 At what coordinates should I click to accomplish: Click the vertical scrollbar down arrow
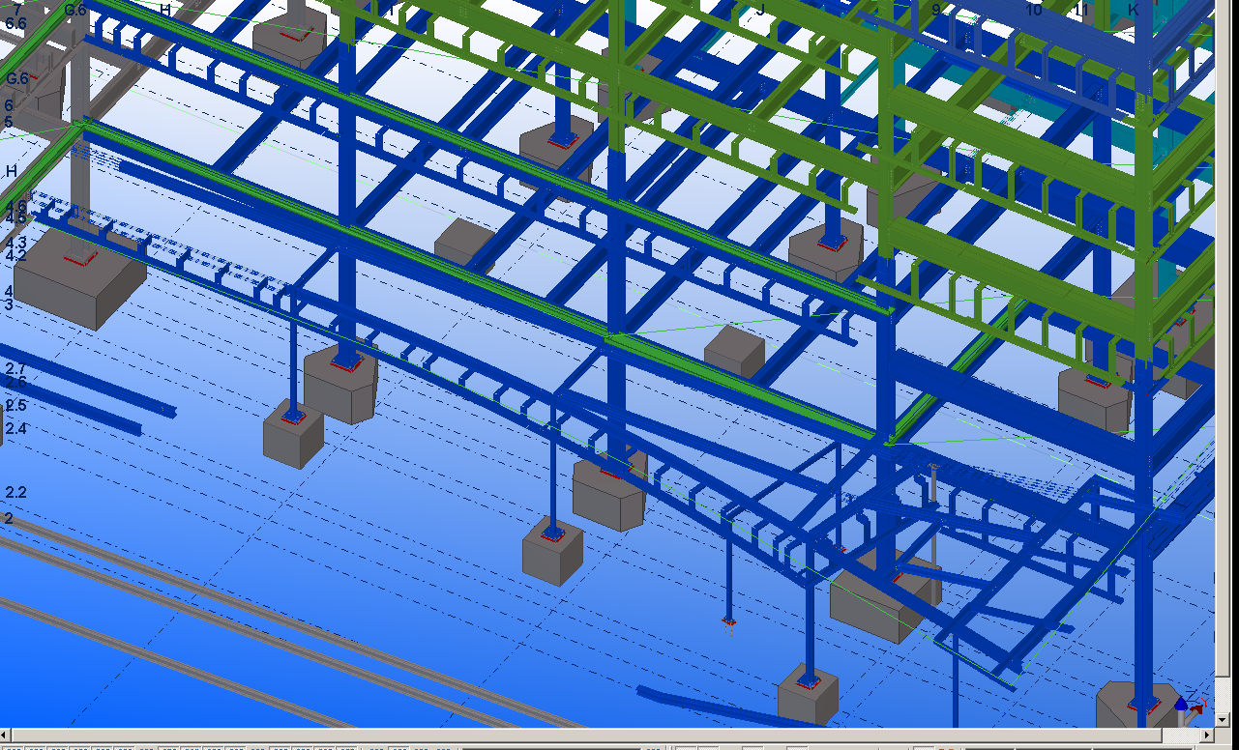[1223, 721]
